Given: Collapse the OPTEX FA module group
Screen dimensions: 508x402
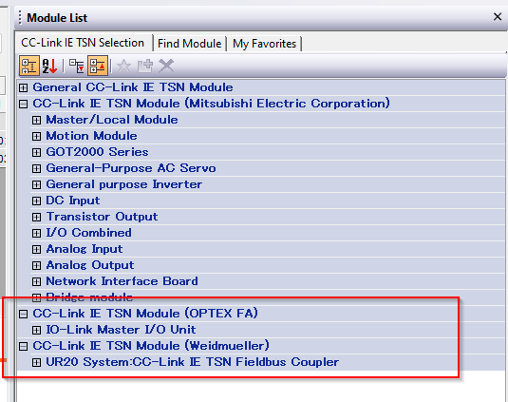Looking at the screenshot, I should pos(24,314).
